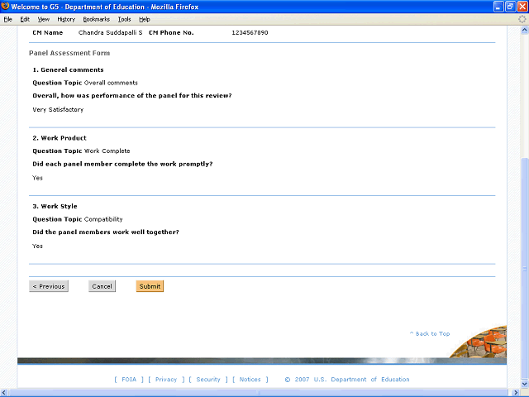Open the Bookmarks menu
Viewport: 529px width, 397px height.
coord(97,19)
